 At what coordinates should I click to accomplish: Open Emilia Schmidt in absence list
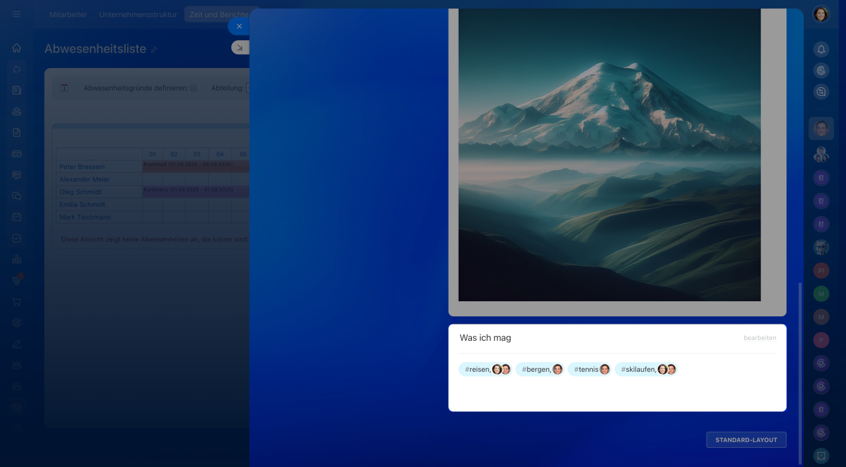pos(82,204)
